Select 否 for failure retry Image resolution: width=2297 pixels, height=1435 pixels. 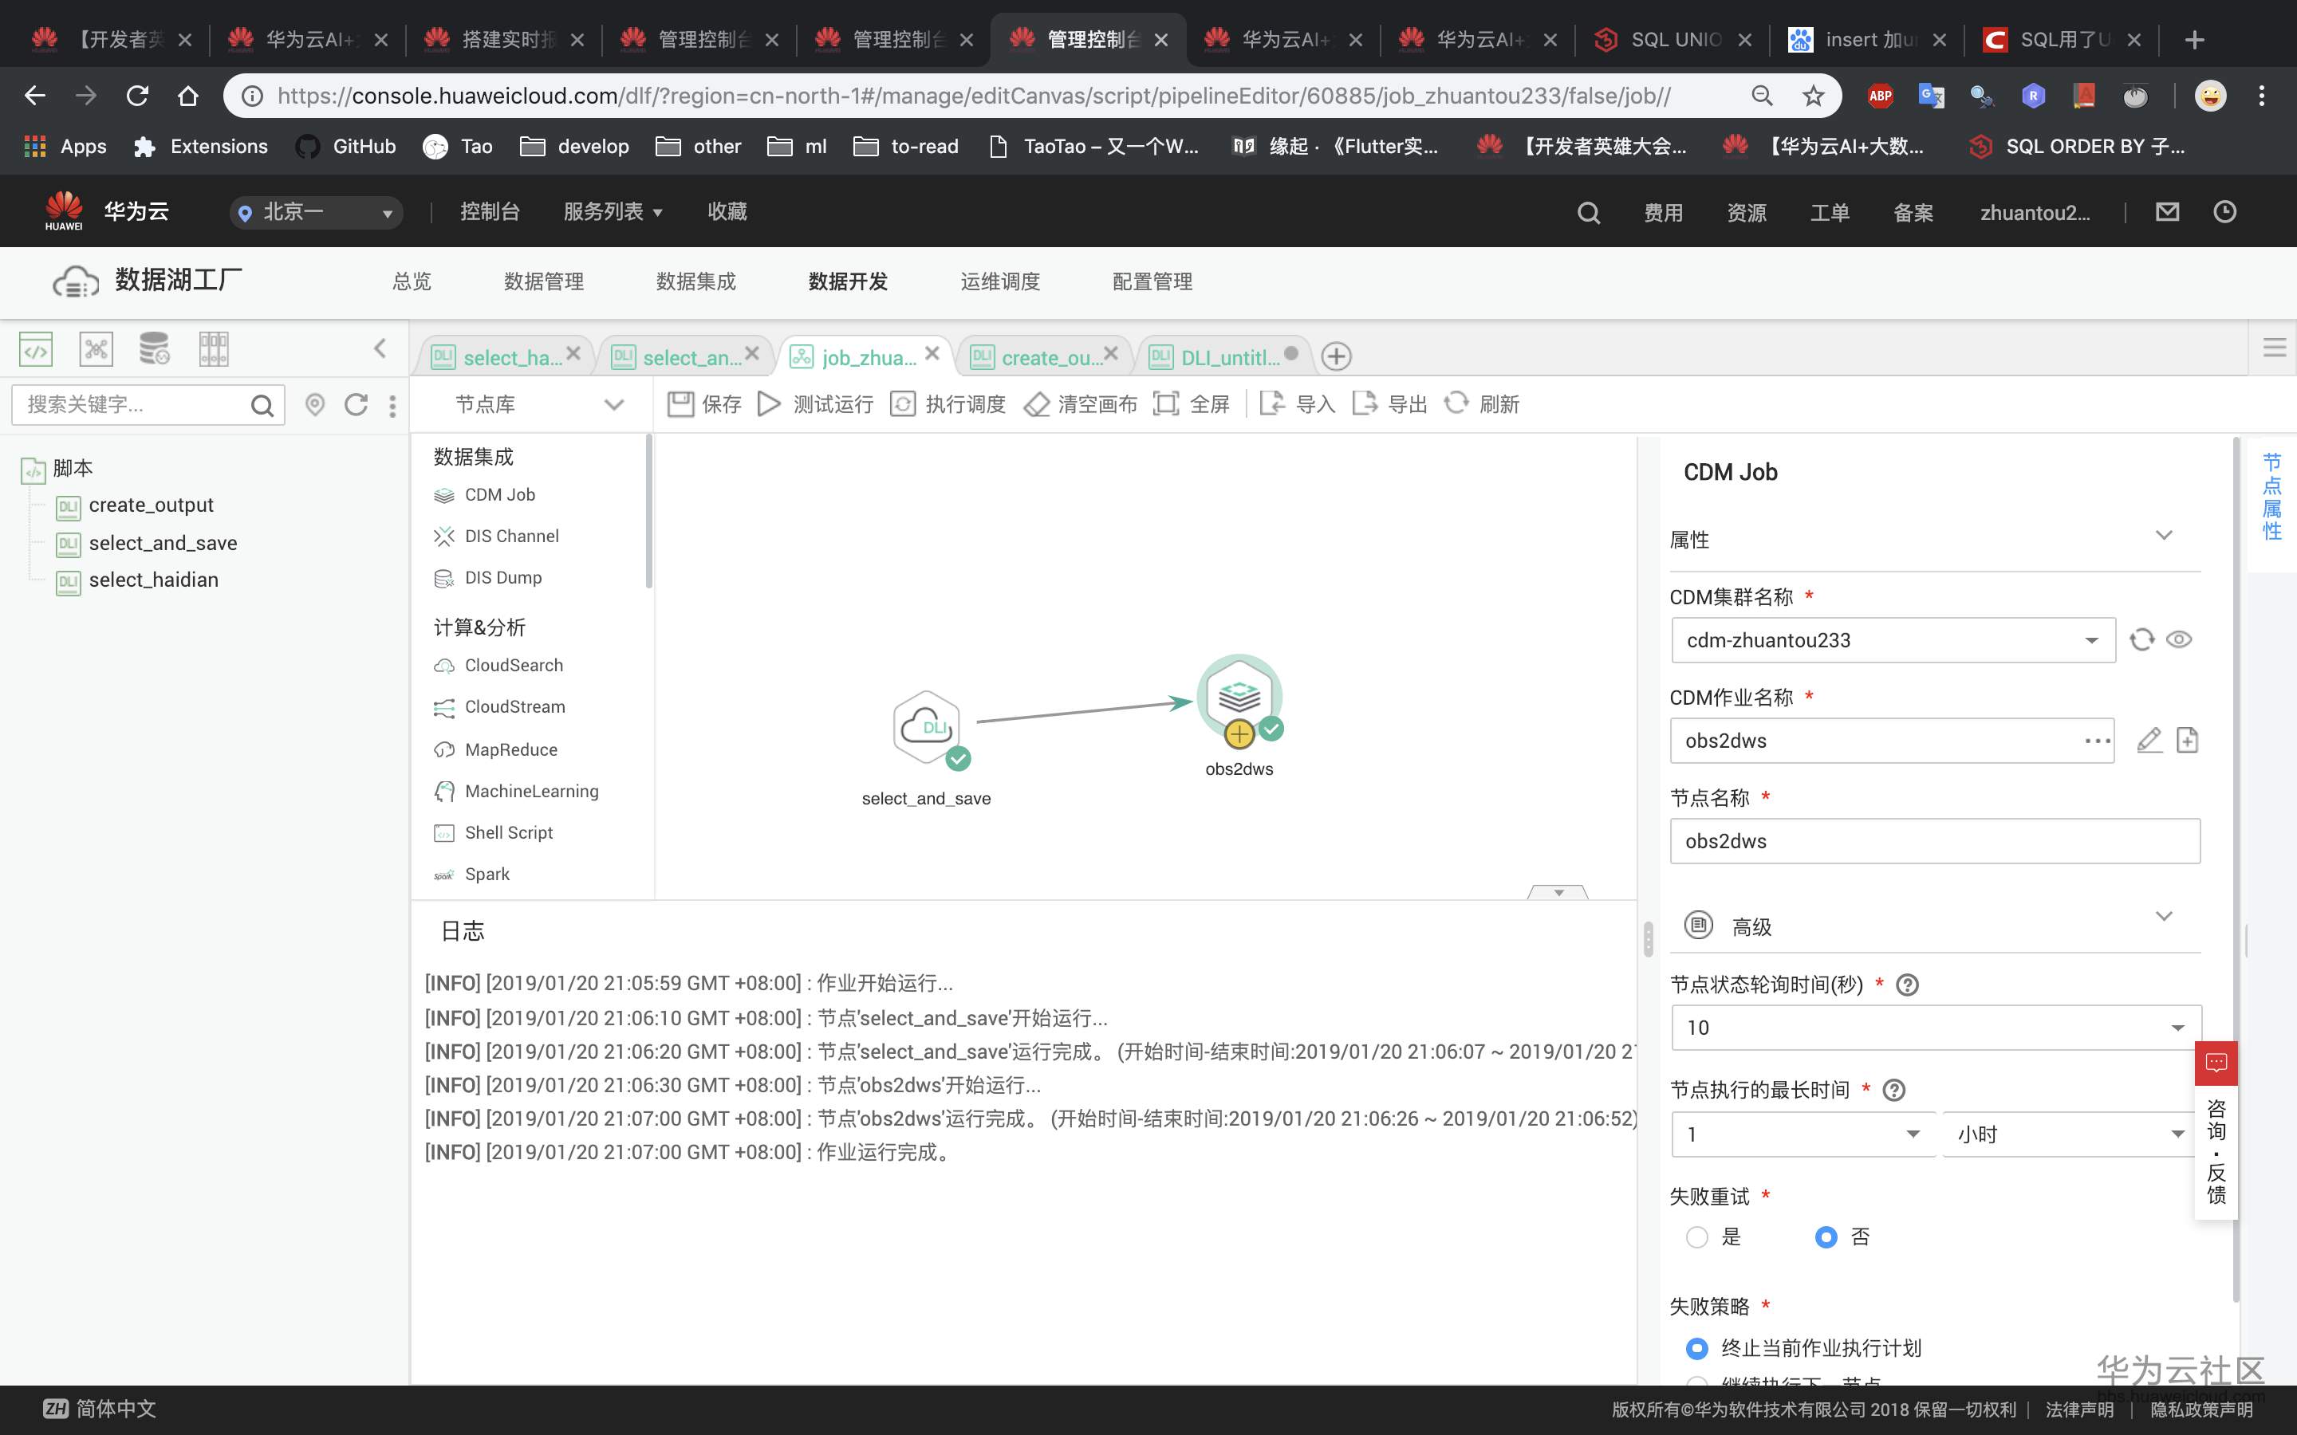point(1826,1237)
